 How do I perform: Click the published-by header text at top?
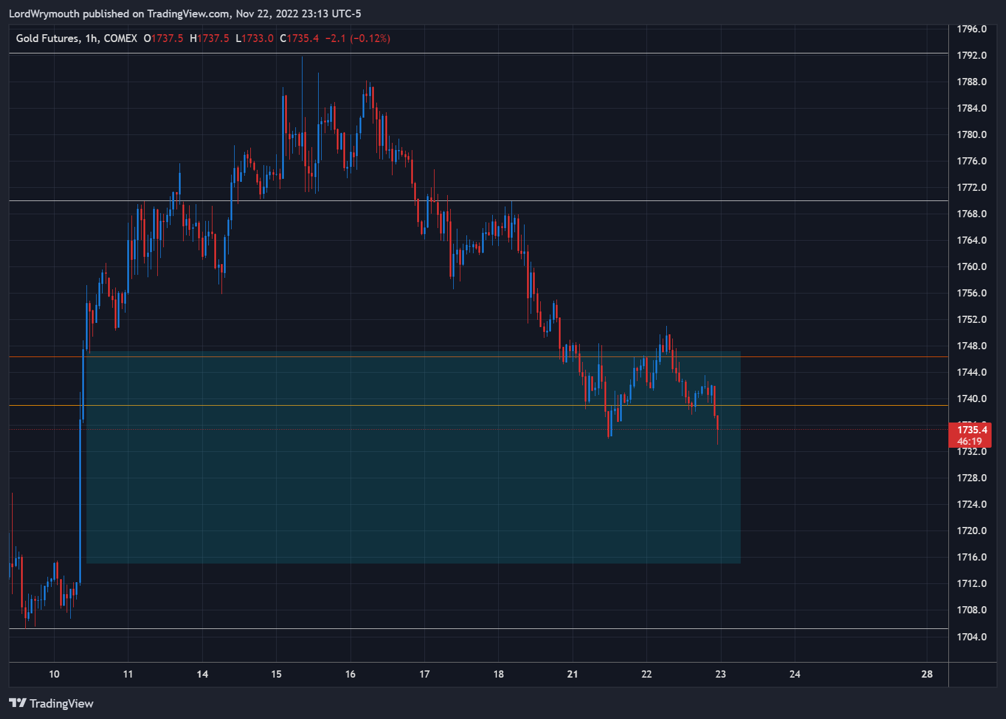pos(185,13)
